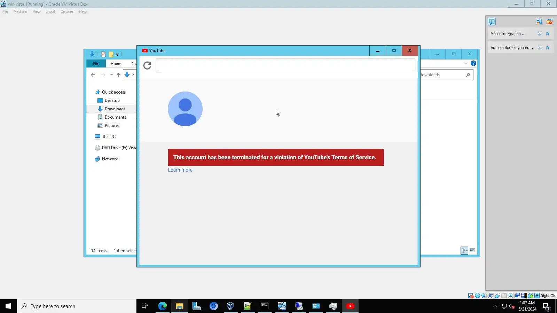Open the VirtualBox Machine menu
The width and height of the screenshot is (557, 313).
pyautogui.click(x=20, y=11)
